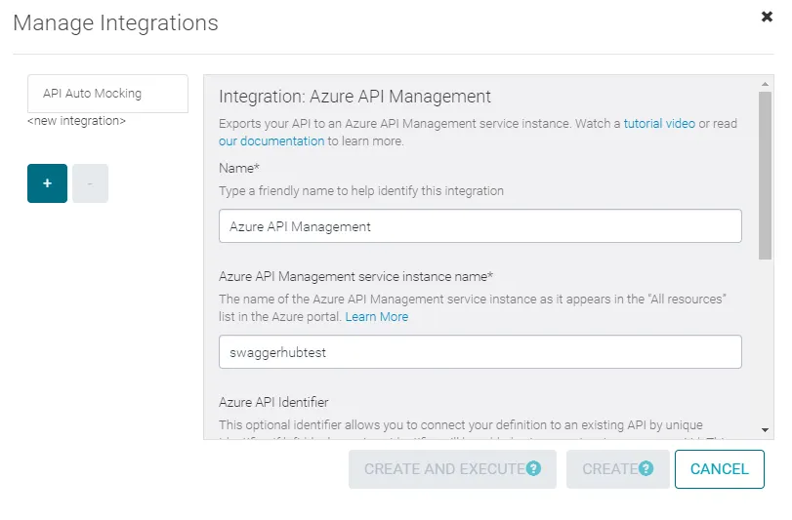Cancel the integration dialog
Image resolution: width=792 pixels, height=520 pixels.
(x=720, y=469)
